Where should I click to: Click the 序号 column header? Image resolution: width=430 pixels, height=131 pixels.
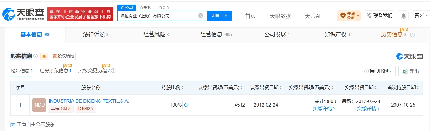[20, 88]
